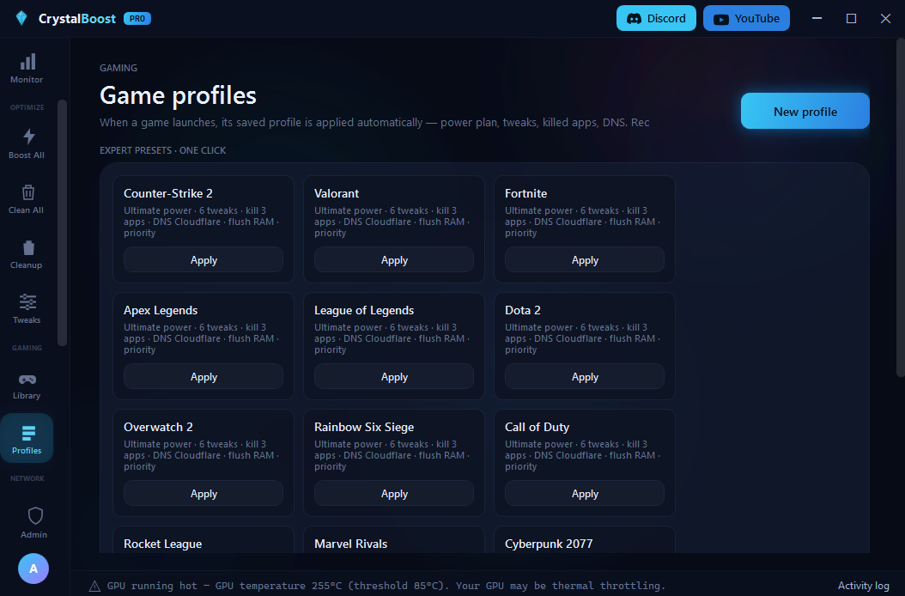This screenshot has width=905, height=596.
Task: Click the sidebar vertical scrollbar
Action: click(63, 223)
